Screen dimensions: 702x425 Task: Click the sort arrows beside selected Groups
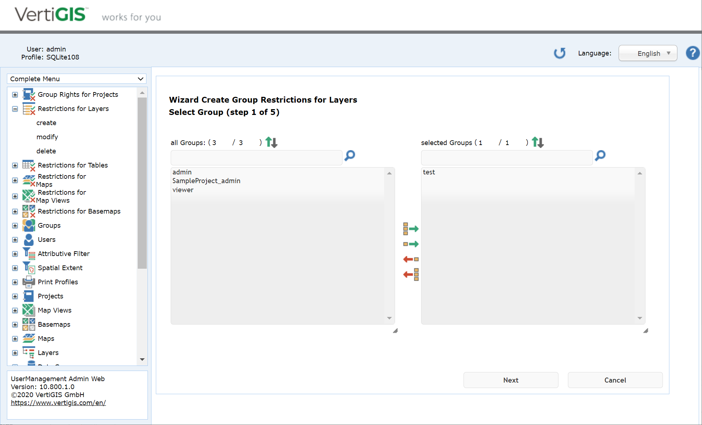pyautogui.click(x=537, y=142)
